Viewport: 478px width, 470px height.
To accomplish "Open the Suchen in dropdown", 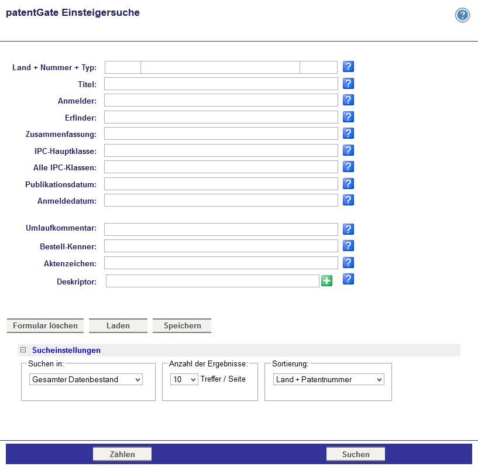I will point(86,379).
